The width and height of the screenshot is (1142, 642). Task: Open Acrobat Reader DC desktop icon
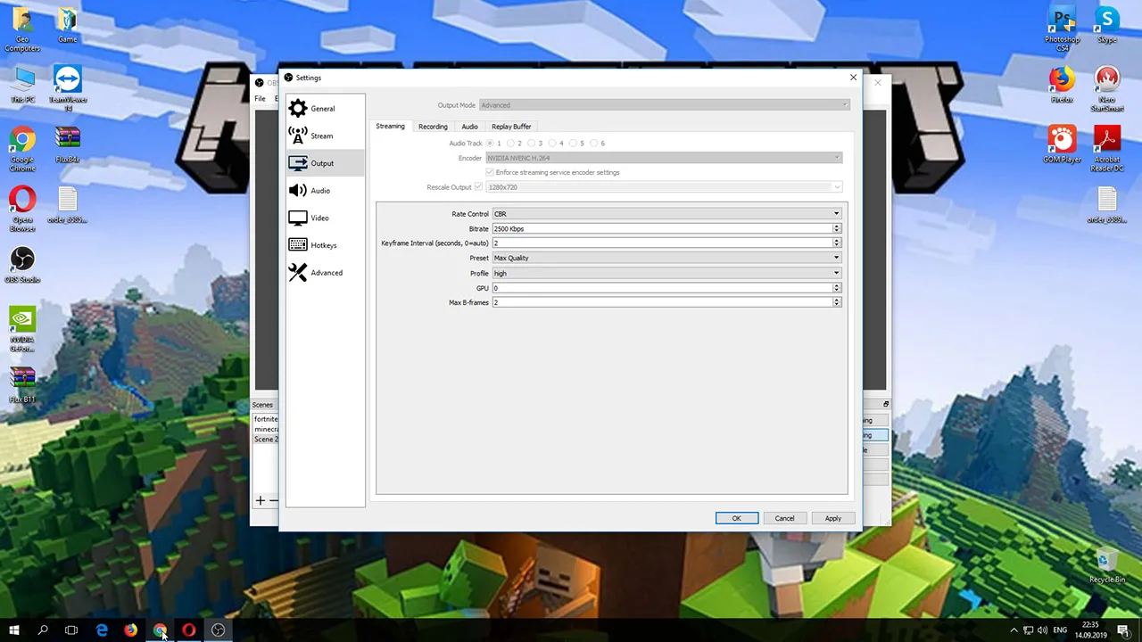[x=1107, y=149]
